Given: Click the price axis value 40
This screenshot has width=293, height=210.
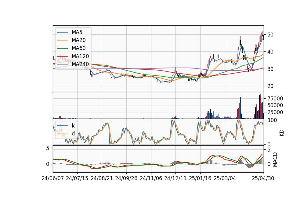Looking at the screenshot, I should [x=270, y=52].
